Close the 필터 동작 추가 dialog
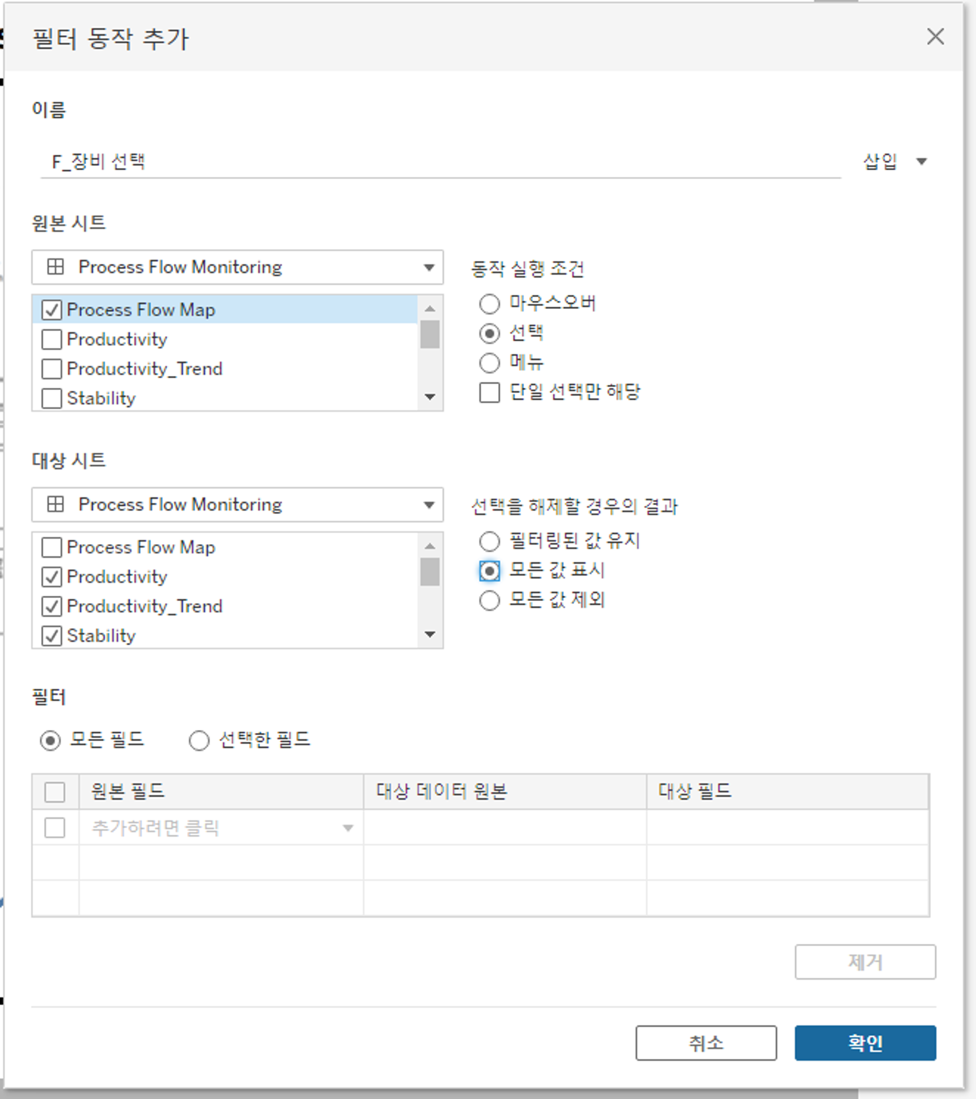 pos(935,37)
